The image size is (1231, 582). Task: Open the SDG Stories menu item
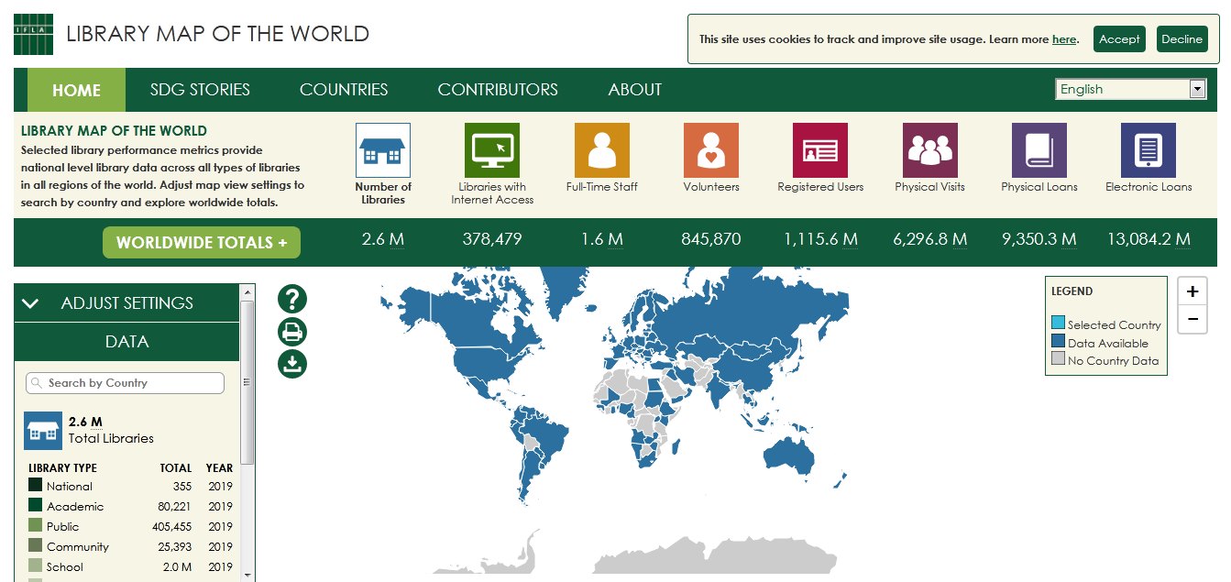200,90
